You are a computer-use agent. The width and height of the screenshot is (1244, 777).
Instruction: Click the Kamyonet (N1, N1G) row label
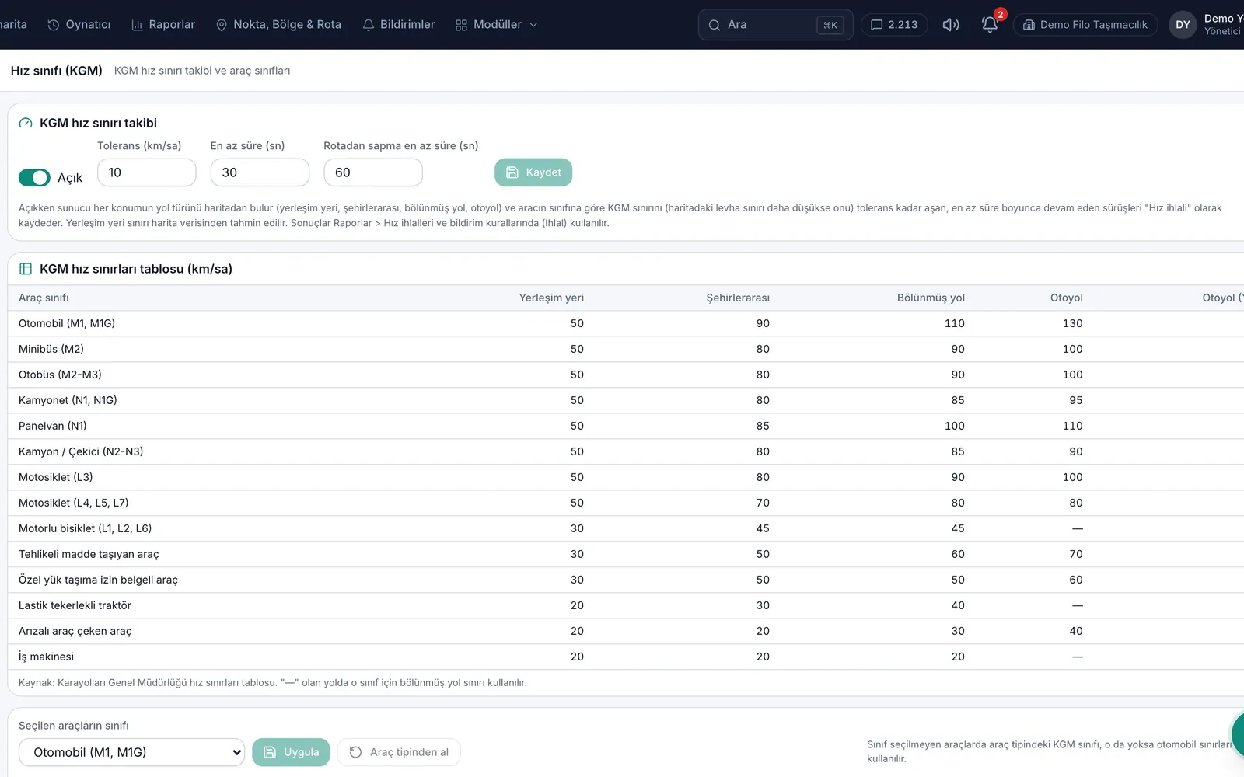click(68, 400)
